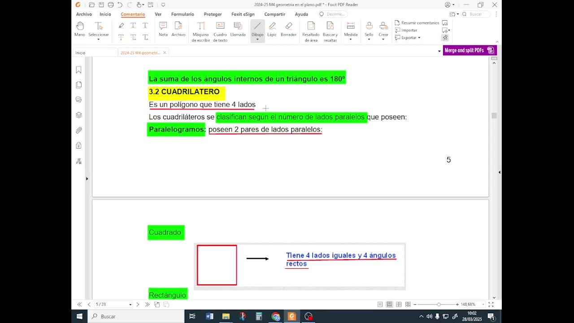Click the Decirme search field
Image resolution: width=574 pixels, height=323 pixels.
pos(333,14)
